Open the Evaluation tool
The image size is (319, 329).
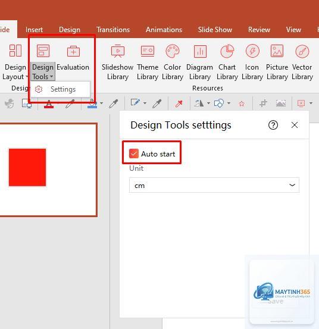pos(73,58)
